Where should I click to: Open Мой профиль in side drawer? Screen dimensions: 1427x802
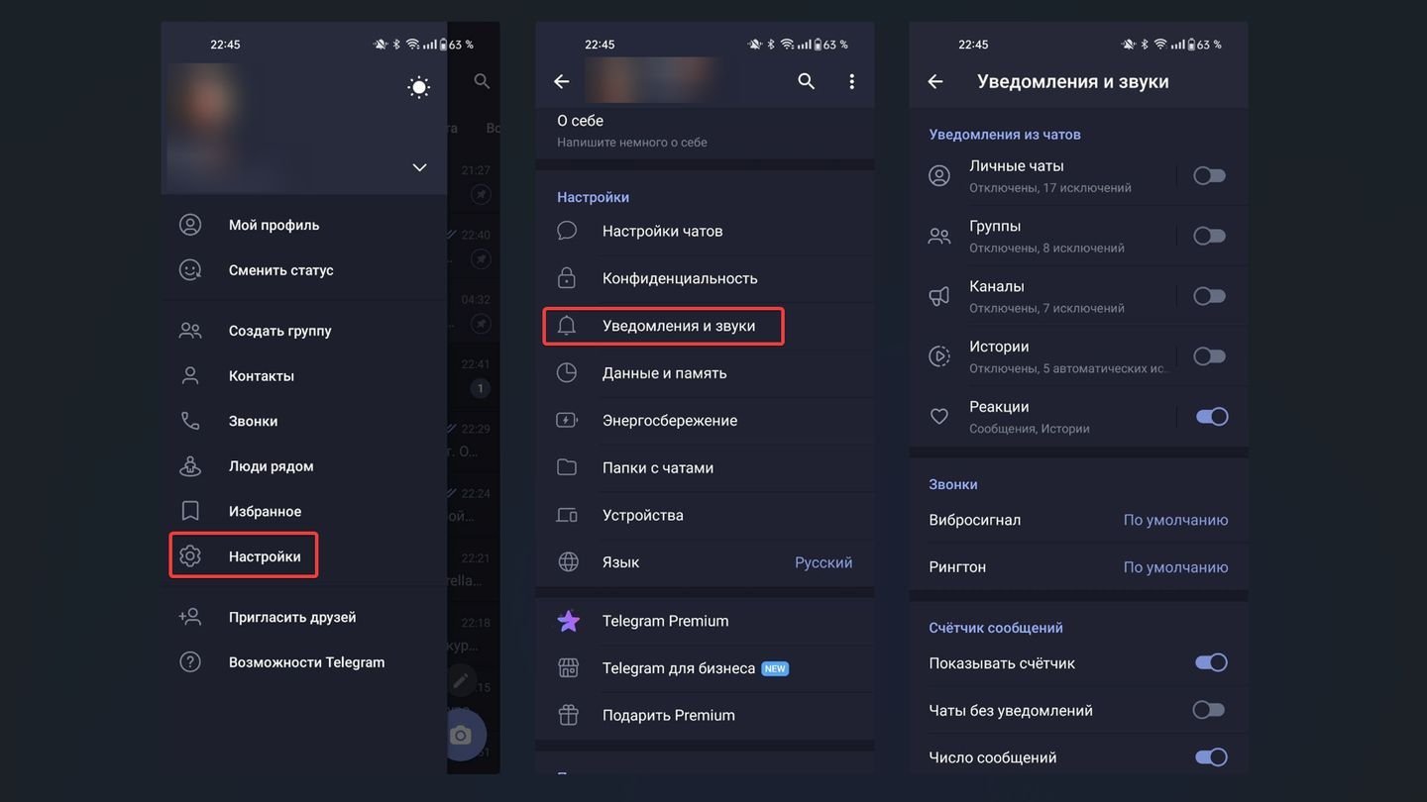pos(304,225)
